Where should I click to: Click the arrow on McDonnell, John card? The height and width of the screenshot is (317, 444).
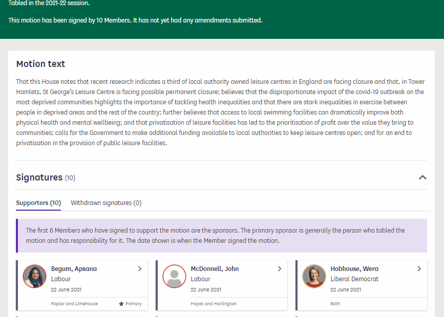280,269
